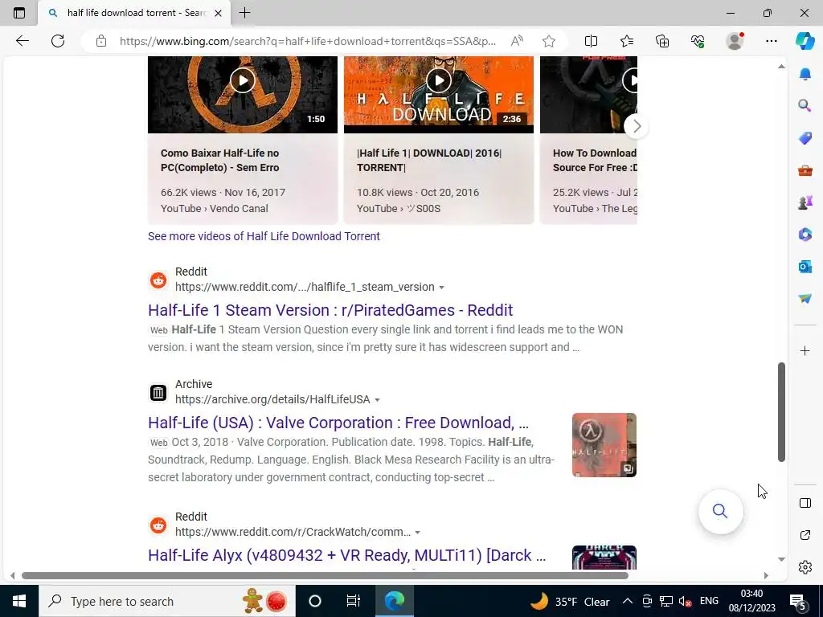823x617 pixels.
Task: Expand options for archive.org HalfLifeUSA URL
Action: 377,400
